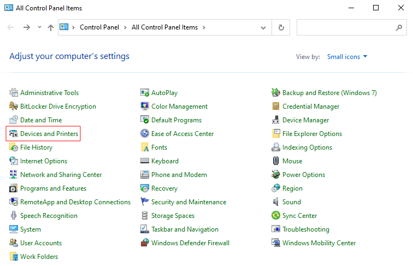Open the BitLocker Drive Encryption icon
Screen dimensions: 413x266
(x=14, y=107)
